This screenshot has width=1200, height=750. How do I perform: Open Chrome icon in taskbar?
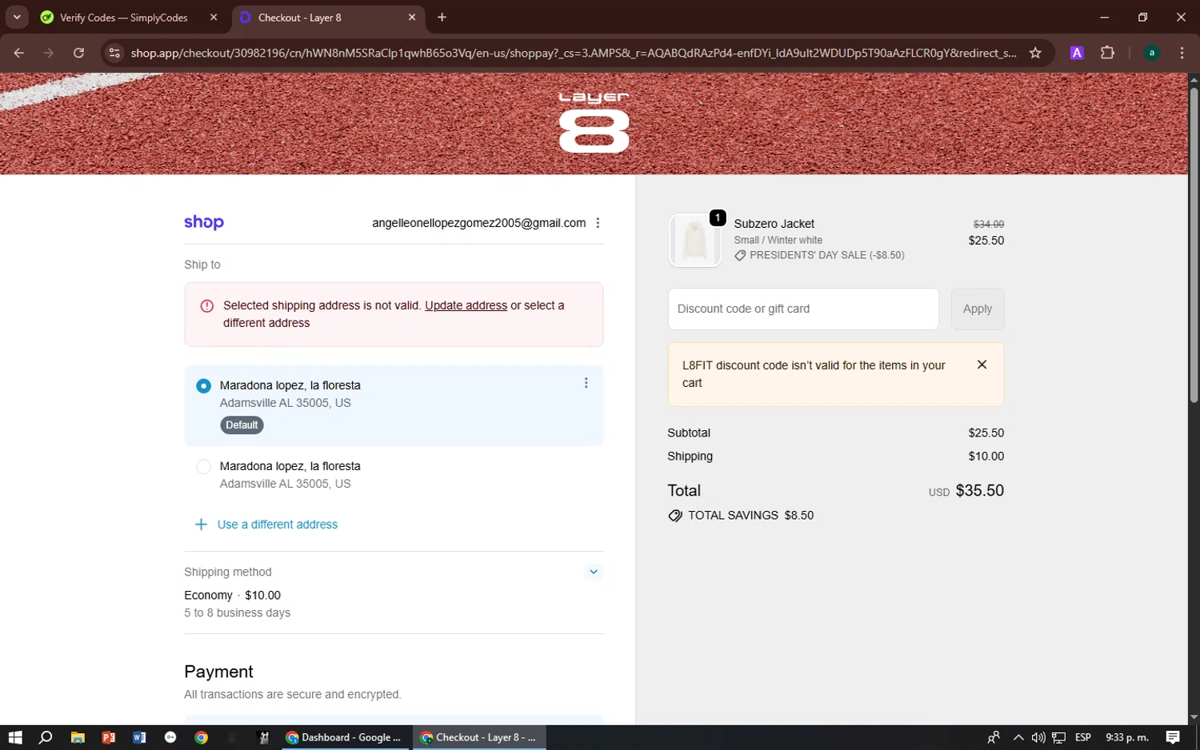point(202,737)
